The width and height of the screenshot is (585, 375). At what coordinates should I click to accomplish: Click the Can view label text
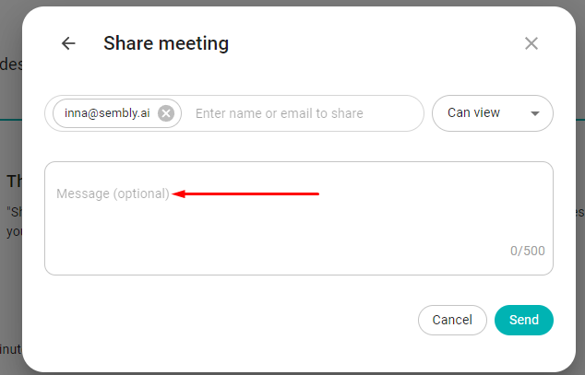[x=473, y=112]
